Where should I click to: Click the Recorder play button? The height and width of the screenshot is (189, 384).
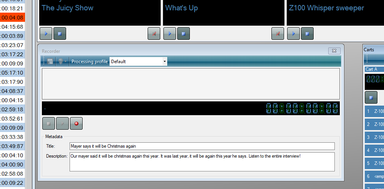pyautogui.click(x=62, y=124)
